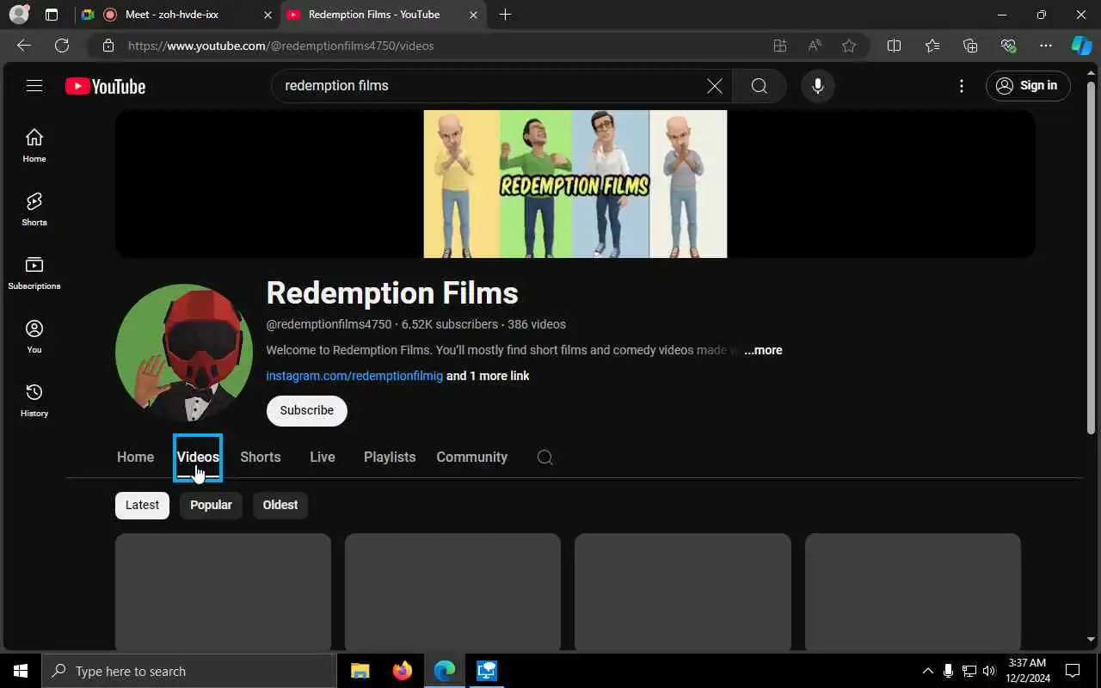Open Edge tab actions menu
Image resolution: width=1101 pixels, height=688 pixels.
52,15
